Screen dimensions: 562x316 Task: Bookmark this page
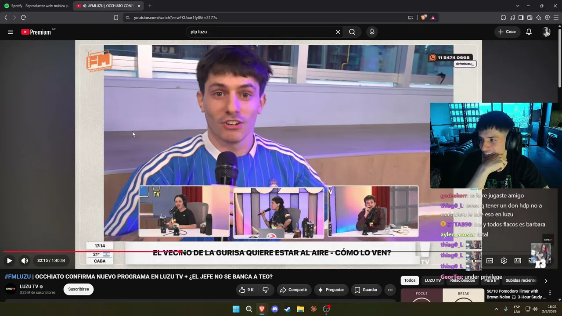click(116, 18)
